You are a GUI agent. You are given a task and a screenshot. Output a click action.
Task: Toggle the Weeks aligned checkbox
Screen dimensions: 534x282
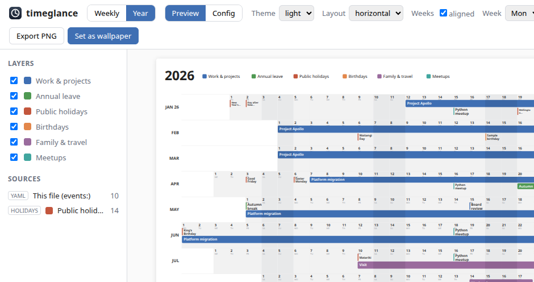pyautogui.click(x=444, y=13)
